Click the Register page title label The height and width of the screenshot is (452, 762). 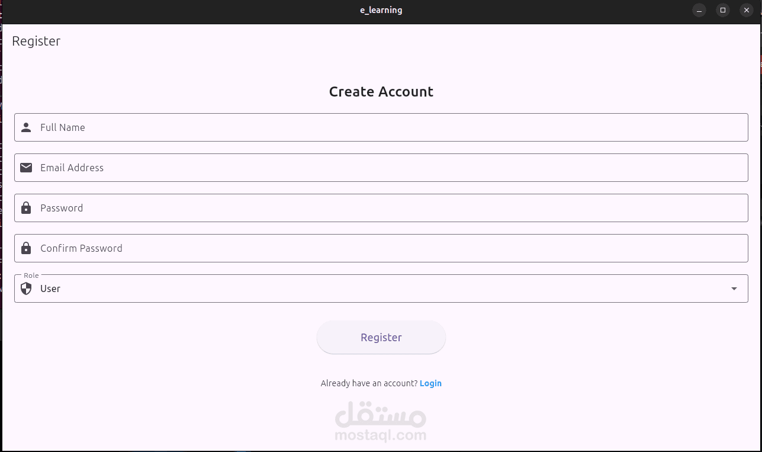click(36, 41)
